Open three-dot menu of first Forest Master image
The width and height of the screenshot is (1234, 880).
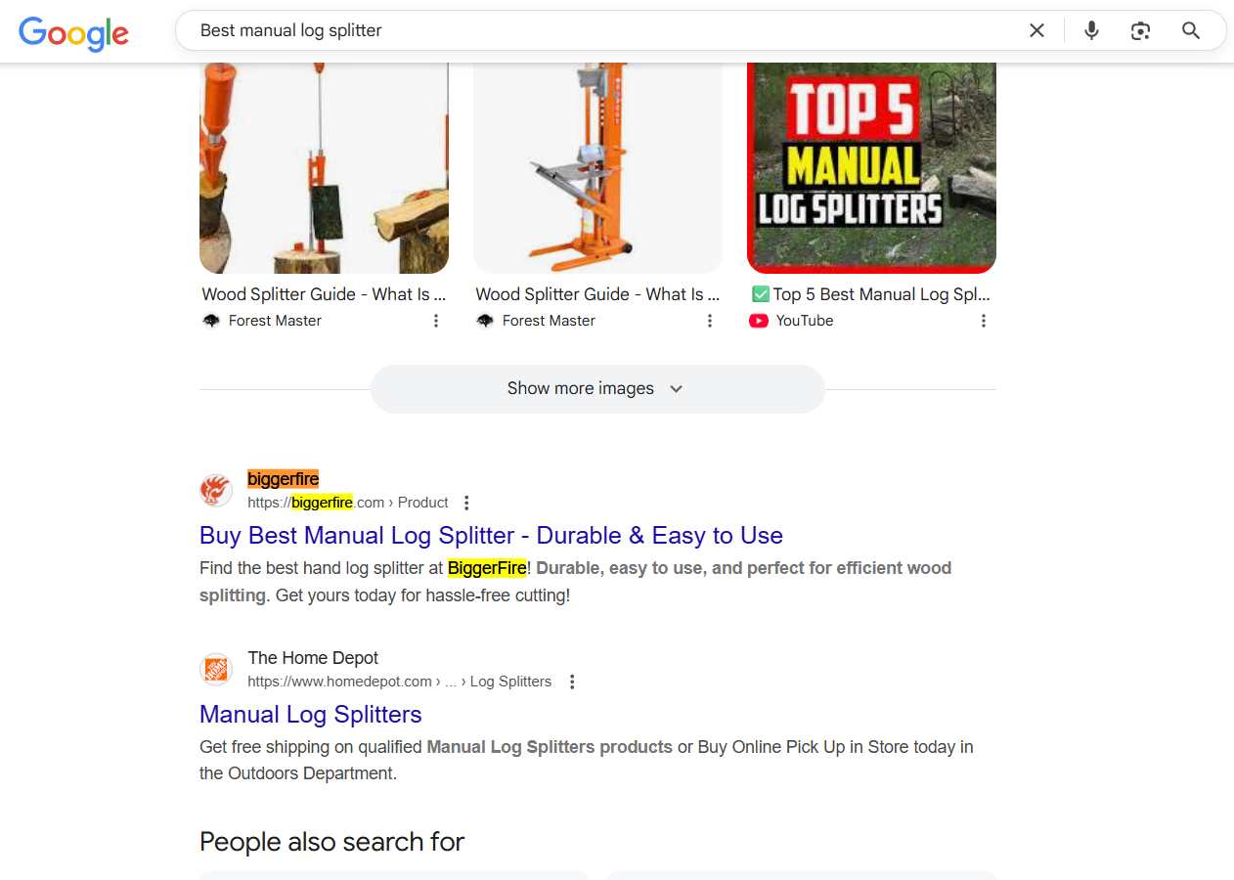tap(435, 321)
